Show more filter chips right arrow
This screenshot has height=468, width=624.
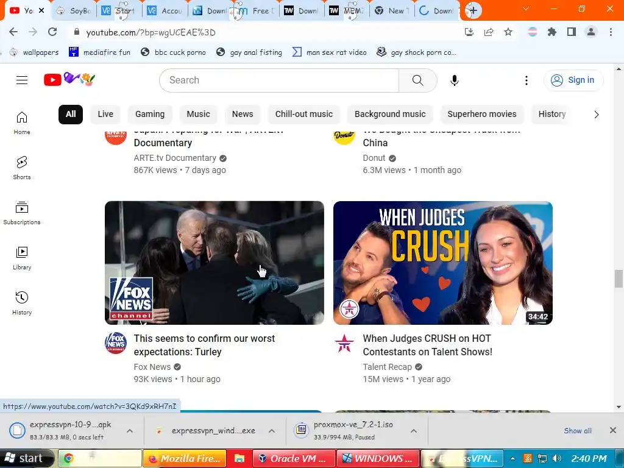pos(596,115)
